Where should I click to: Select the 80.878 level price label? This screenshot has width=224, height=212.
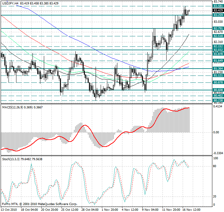(218, 82)
